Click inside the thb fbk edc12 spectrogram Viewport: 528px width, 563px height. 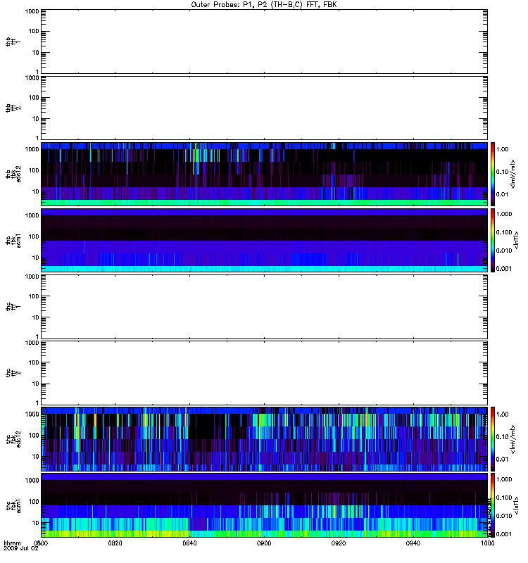264,174
